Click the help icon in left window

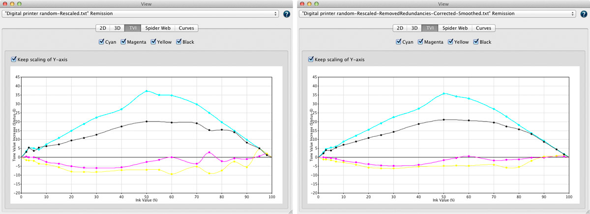click(x=287, y=14)
